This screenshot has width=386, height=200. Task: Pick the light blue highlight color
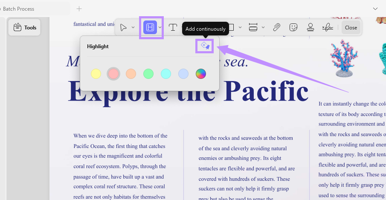click(x=183, y=74)
